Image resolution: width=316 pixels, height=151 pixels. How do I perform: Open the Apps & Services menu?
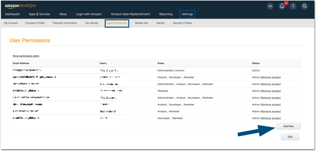(39, 14)
